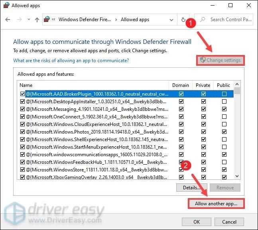The width and height of the screenshot is (258, 230).
Task: Toggle the Microsoft.AAD.BrokerPlugin name checkbox
Action: (22, 94)
